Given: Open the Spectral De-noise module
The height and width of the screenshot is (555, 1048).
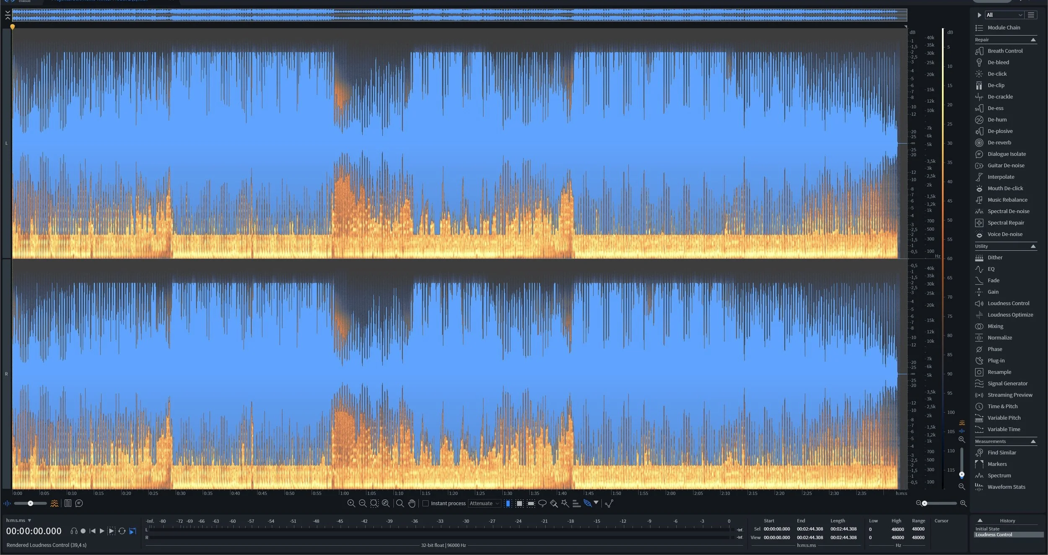Looking at the screenshot, I should point(1008,211).
